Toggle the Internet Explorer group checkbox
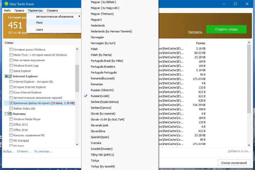This screenshot has width=255, height=170. [x=6, y=76]
